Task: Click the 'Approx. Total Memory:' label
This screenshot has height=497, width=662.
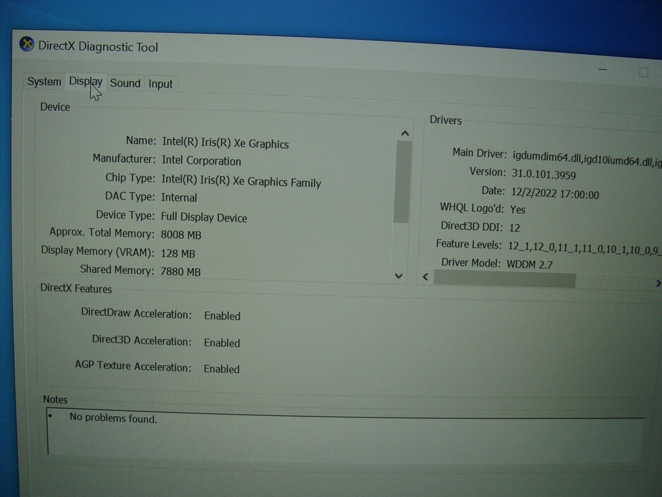Action: click(x=102, y=233)
